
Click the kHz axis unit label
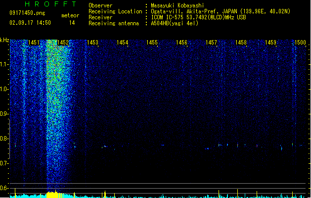click(4, 40)
